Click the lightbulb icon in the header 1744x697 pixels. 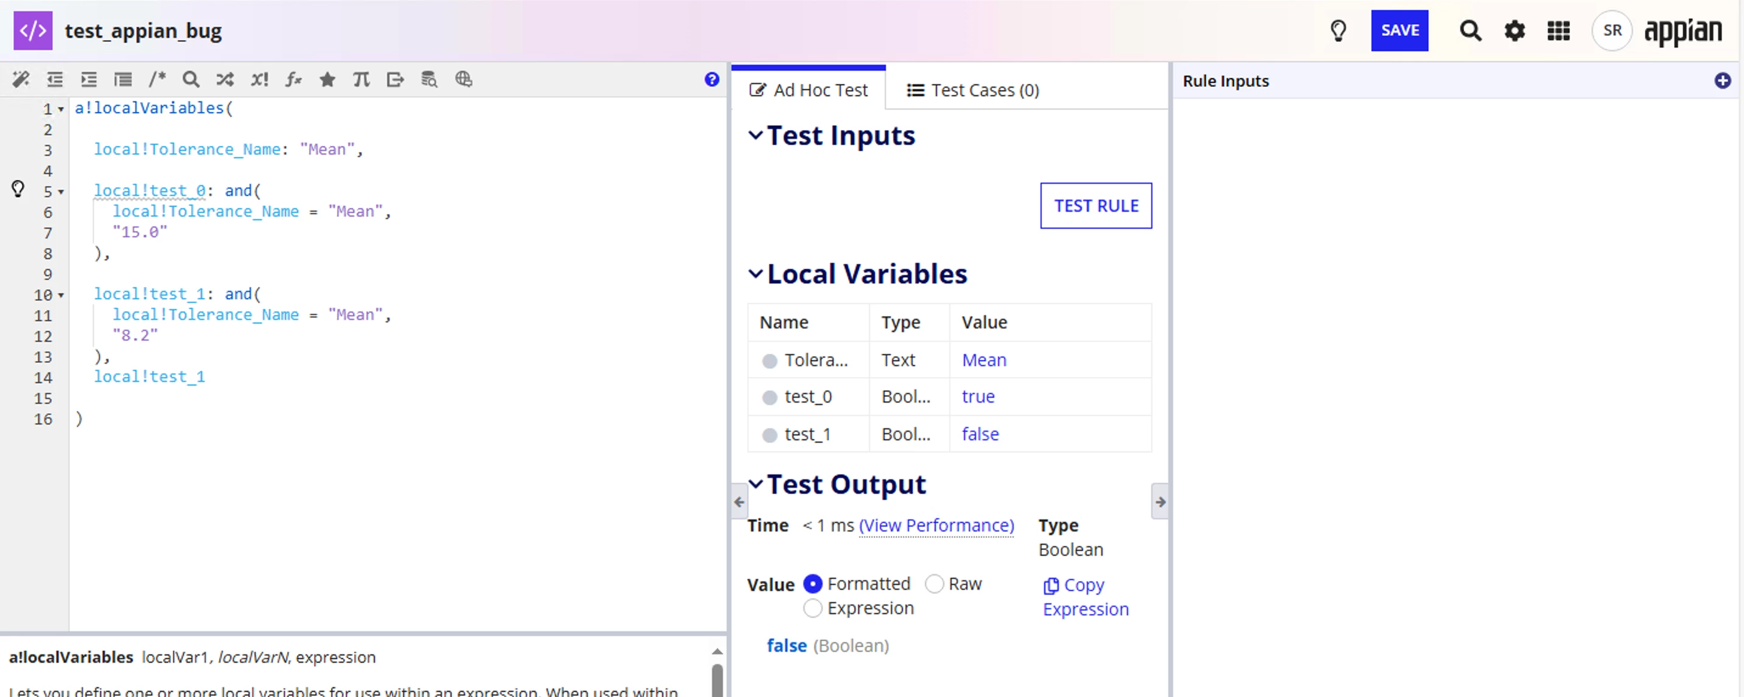[x=1339, y=30]
